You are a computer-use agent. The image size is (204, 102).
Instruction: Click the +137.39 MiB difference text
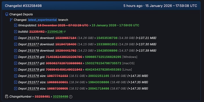146,51
